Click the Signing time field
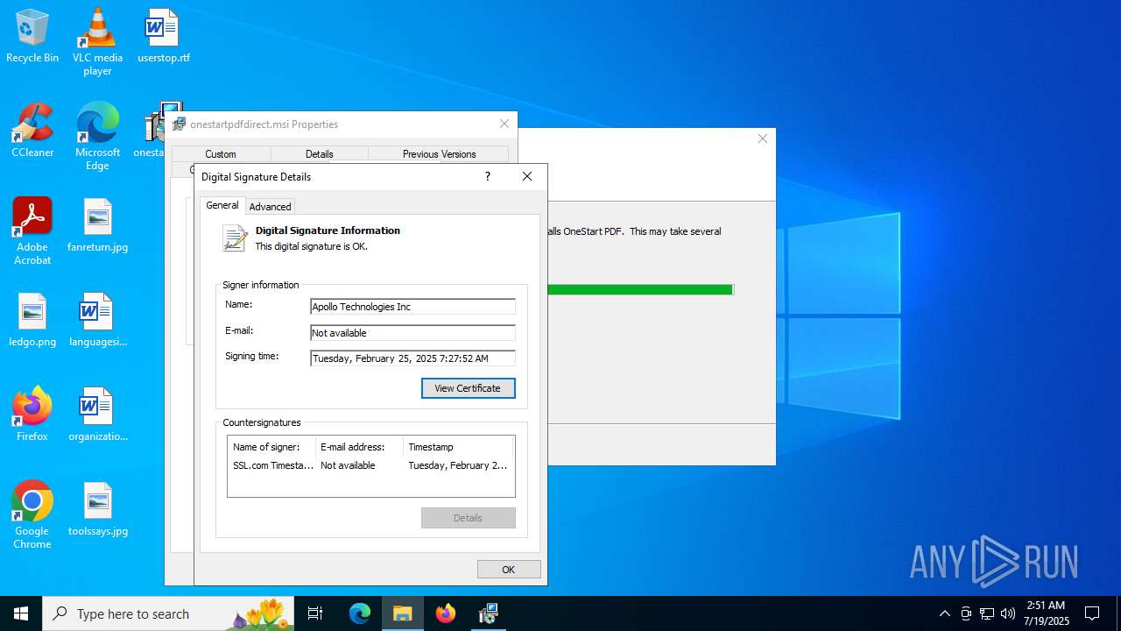 click(x=412, y=358)
